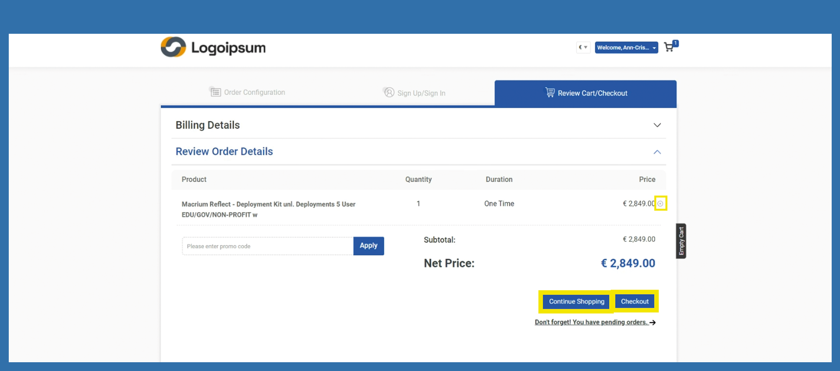The image size is (840, 371).
Task: Focus the promo code input field
Action: click(x=267, y=246)
